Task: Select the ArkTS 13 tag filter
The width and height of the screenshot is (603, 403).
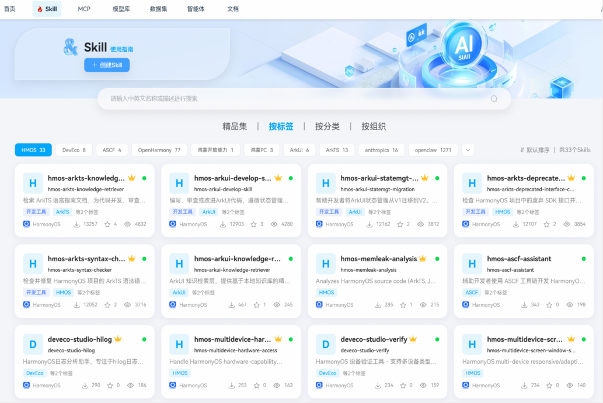Action: 337,150
